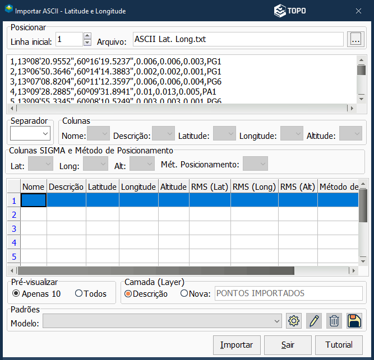Select the Todos preview option
The height and width of the screenshot is (360, 374).
coord(79,293)
